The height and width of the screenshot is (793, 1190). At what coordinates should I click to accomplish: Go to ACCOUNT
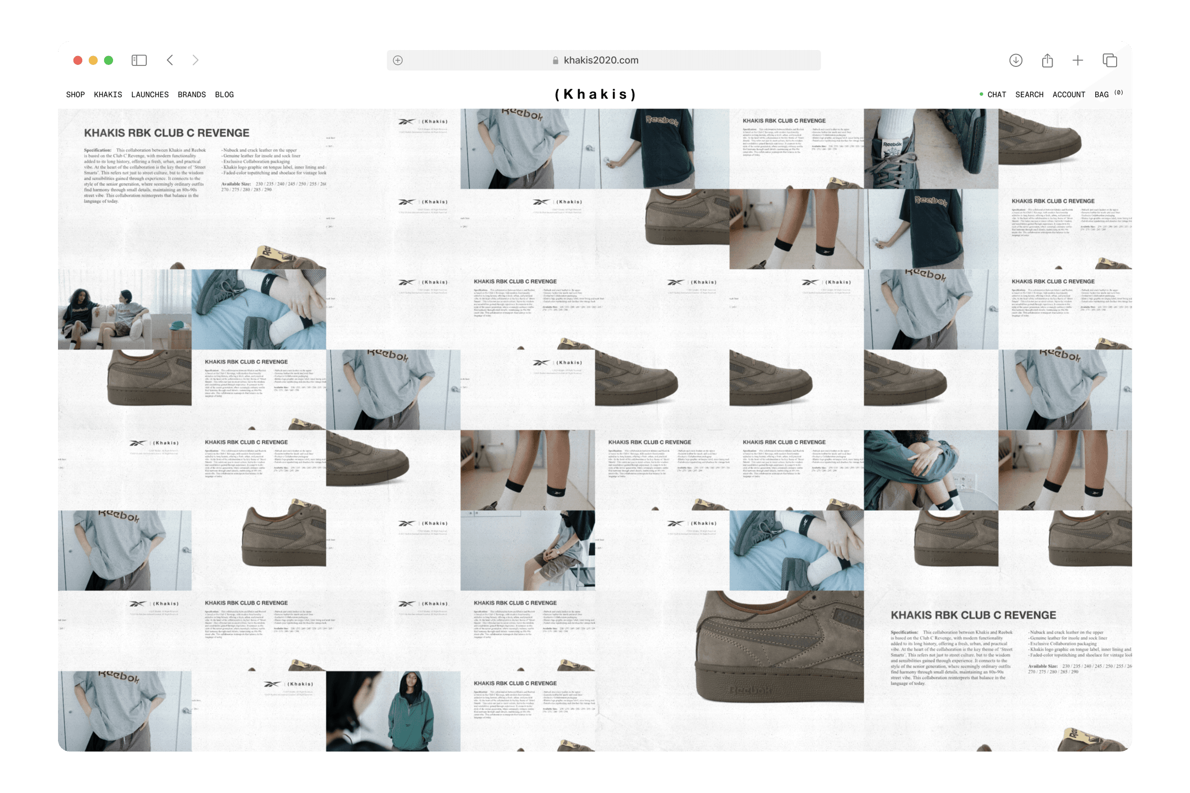pos(1069,95)
